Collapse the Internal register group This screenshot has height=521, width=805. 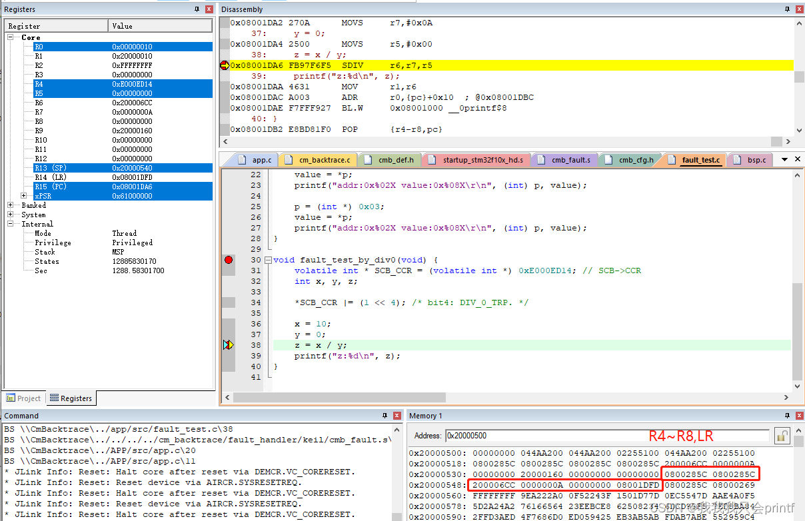click(x=11, y=224)
